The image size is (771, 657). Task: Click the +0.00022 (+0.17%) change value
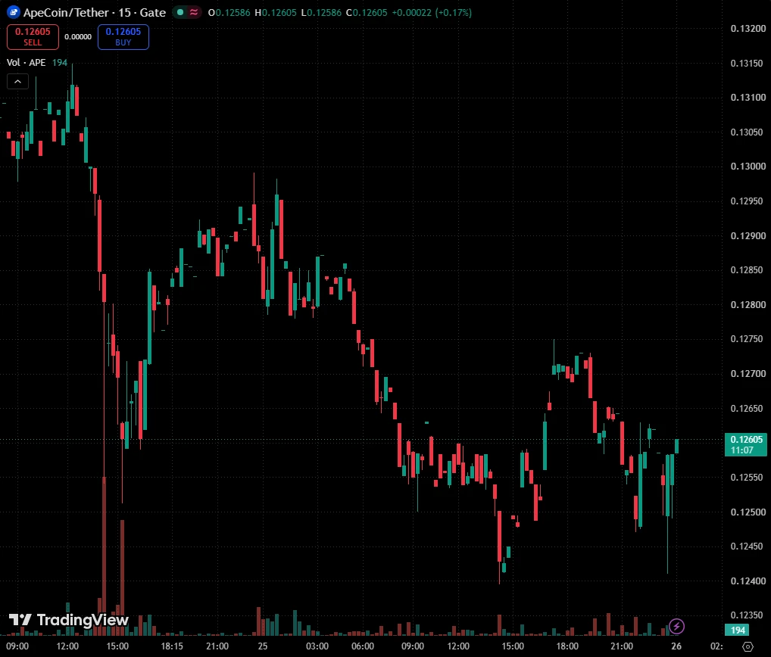click(x=432, y=13)
